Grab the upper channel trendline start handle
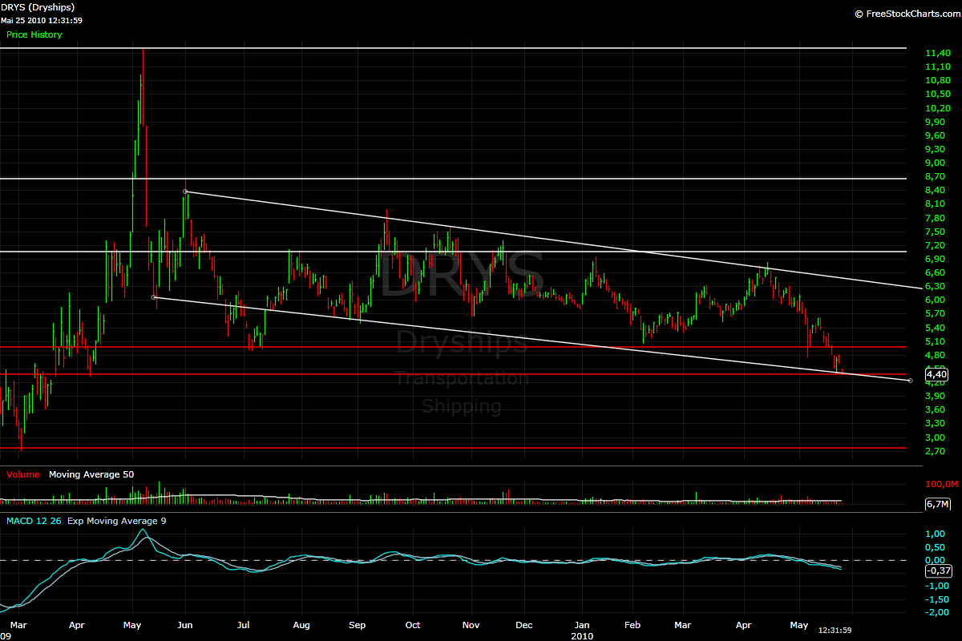 [x=186, y=191]
